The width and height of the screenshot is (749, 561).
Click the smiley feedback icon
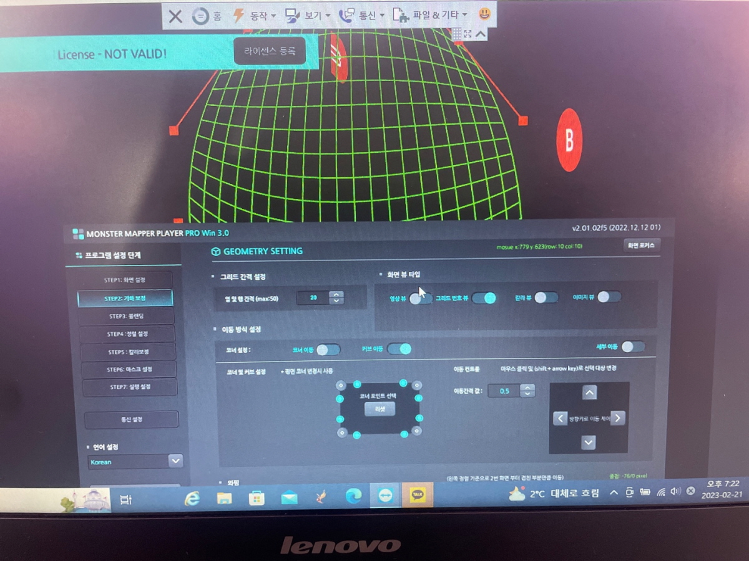[x=484, y=14]
